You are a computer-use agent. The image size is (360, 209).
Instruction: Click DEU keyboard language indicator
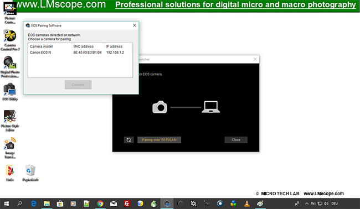pos(335,203)
